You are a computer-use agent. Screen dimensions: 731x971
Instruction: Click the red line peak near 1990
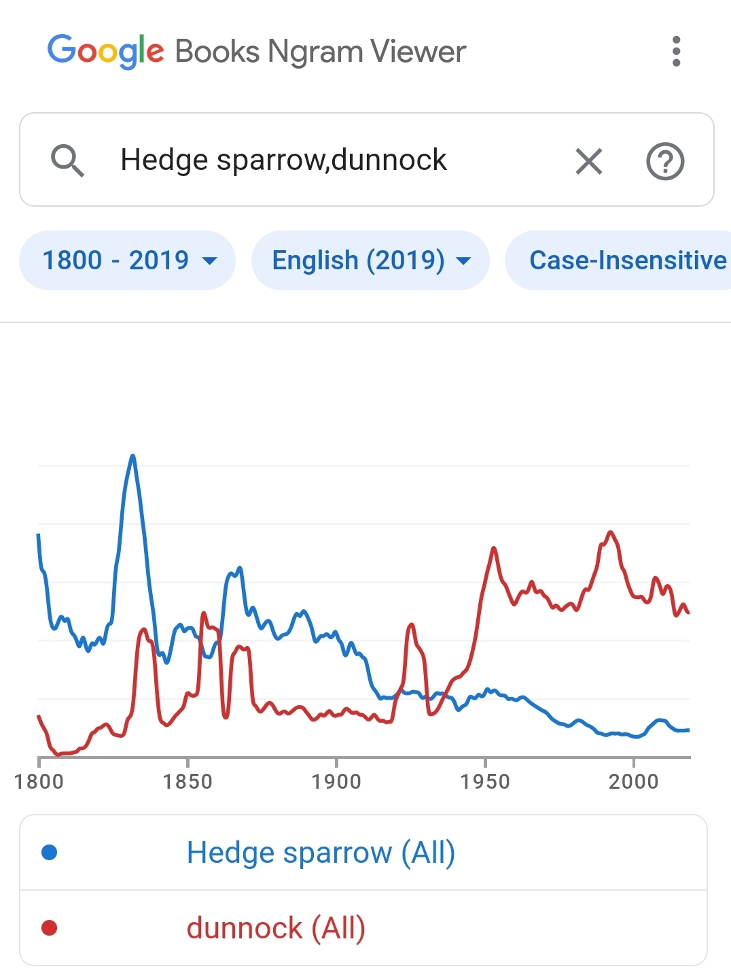(x=610, y=532)
